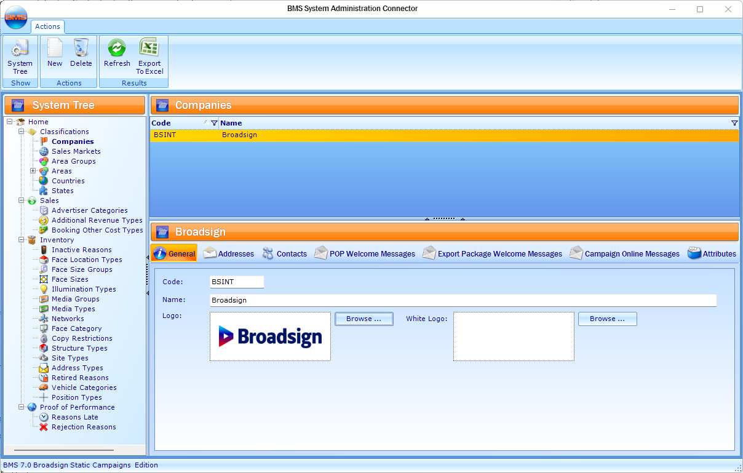Switch to the Contacts tab
This screenshot has height=473, width=743.
285,253
